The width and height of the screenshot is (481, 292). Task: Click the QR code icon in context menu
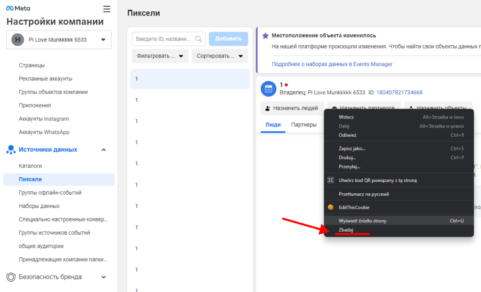331,180
